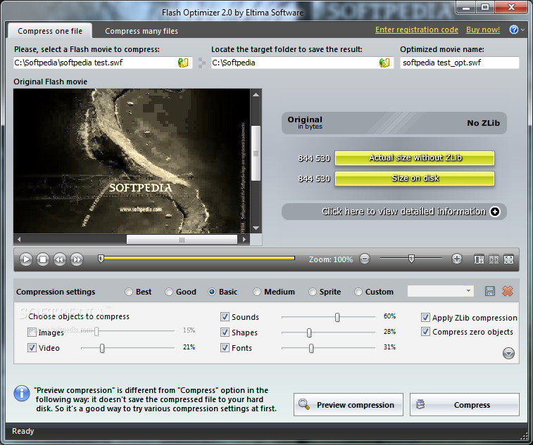Click the Ready status bar text
This screenshot has height=445, width=533.
23,431
